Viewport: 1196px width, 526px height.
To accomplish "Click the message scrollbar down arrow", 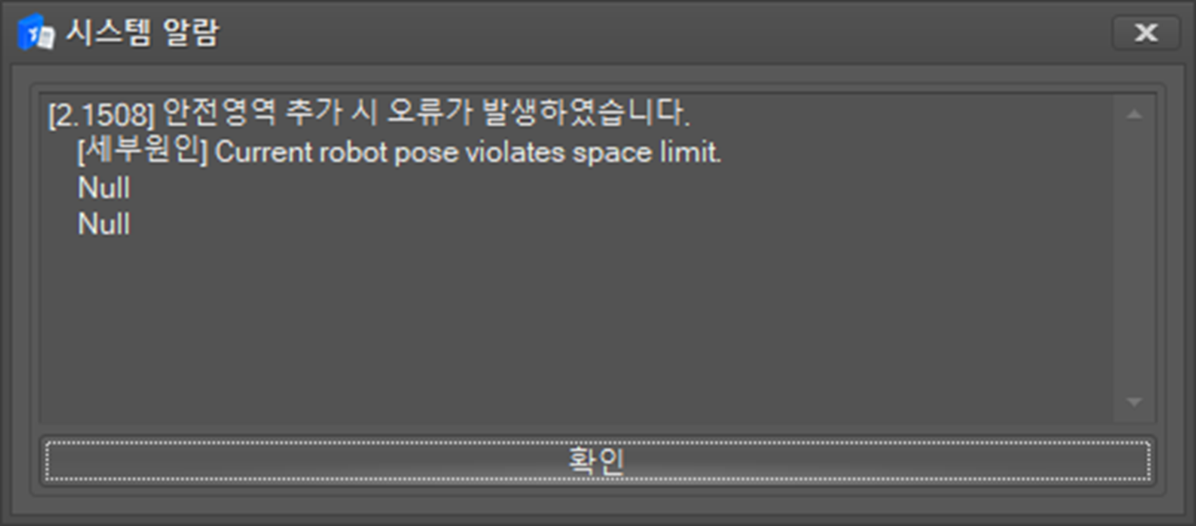I will 1134,402.
